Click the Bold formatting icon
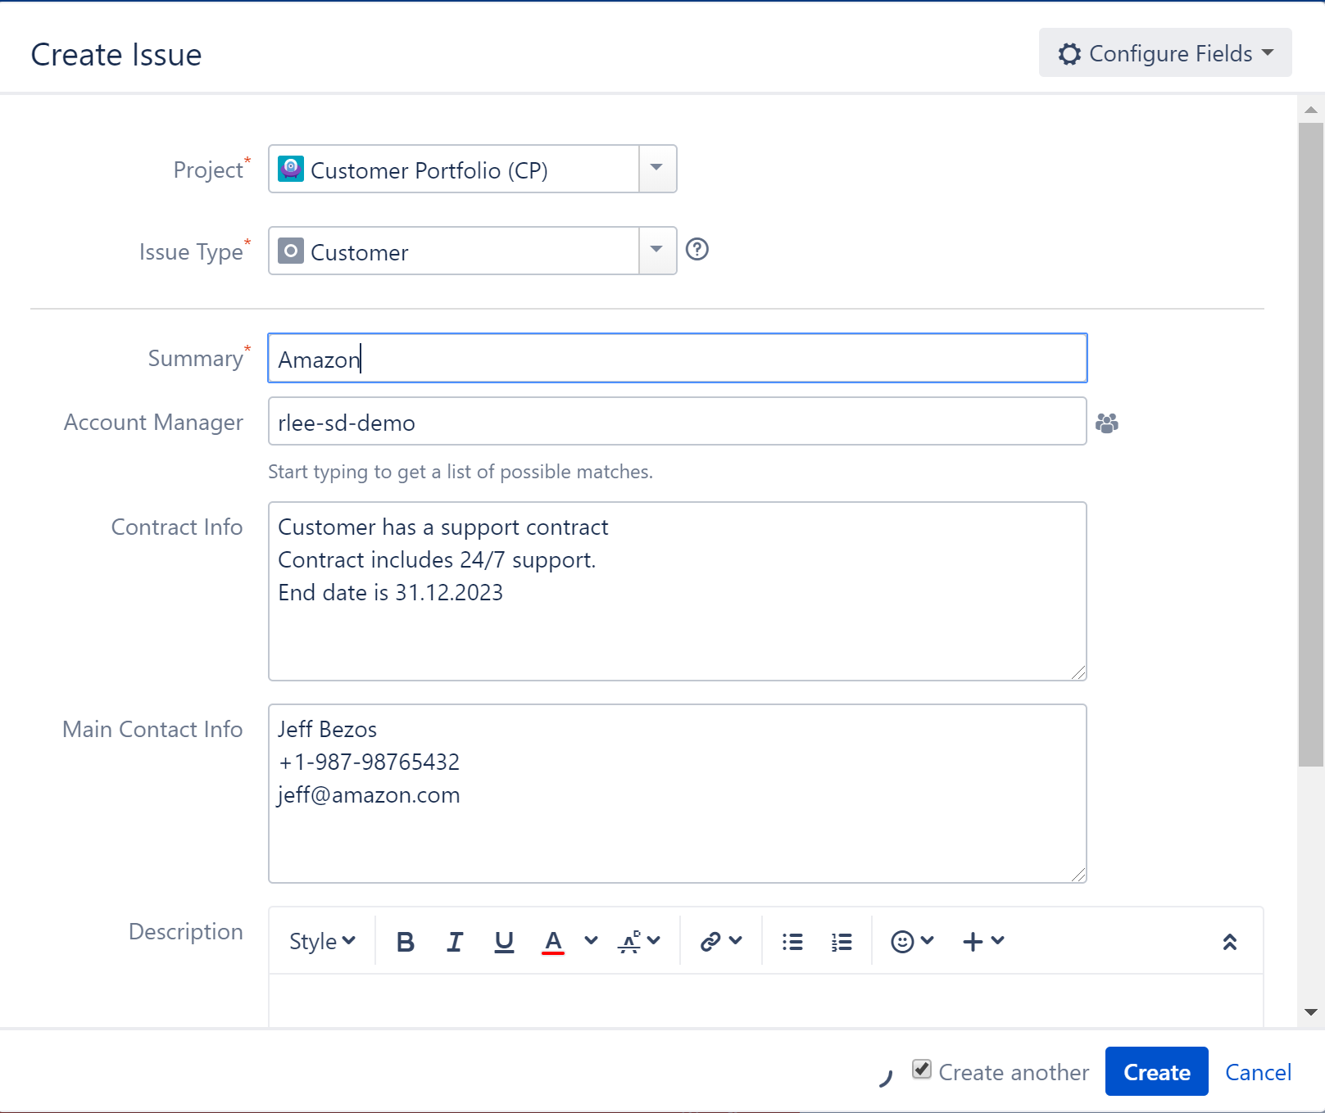The image size is (1325, 1113). point(405,942)
